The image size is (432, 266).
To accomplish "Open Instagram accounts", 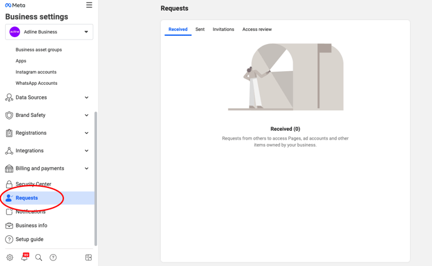I will pyautogui.click(x=36, y=72).
